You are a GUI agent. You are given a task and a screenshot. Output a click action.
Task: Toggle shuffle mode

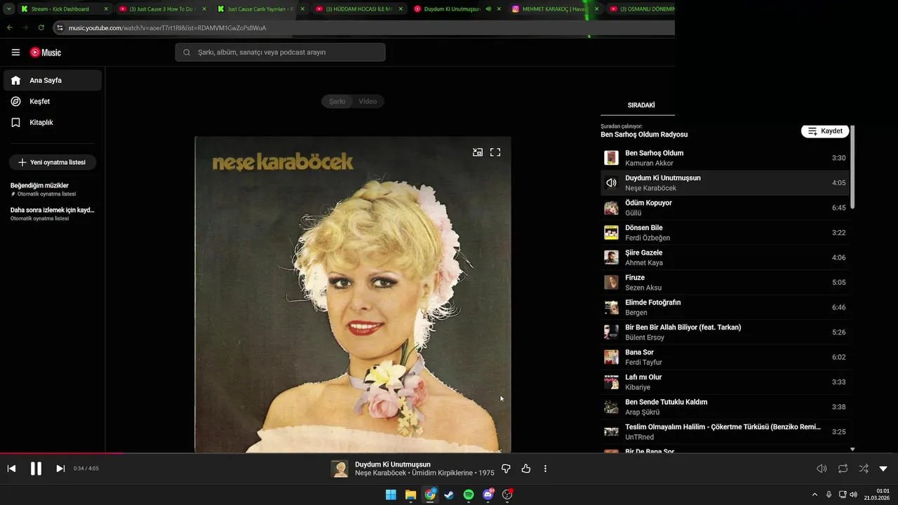coord(864,469)
